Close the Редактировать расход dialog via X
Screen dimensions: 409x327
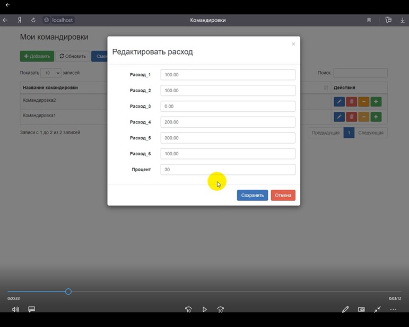pos(293,44)
